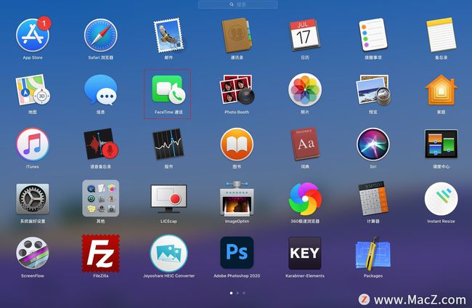Open the App Store app
The width and height of the screenshot is (472, 308).
point(33,35)
